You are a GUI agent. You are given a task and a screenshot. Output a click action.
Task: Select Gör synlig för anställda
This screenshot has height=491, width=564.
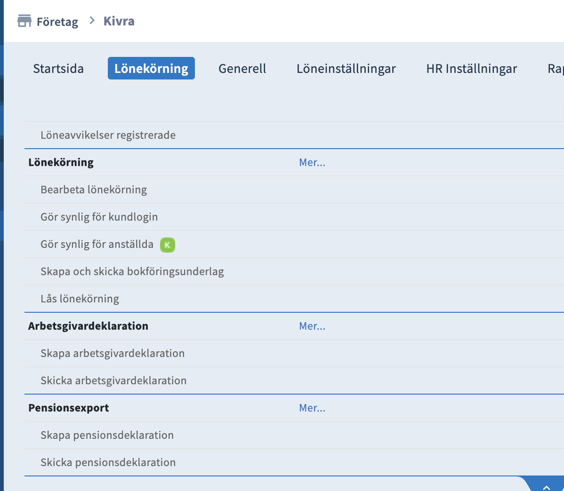97,244
